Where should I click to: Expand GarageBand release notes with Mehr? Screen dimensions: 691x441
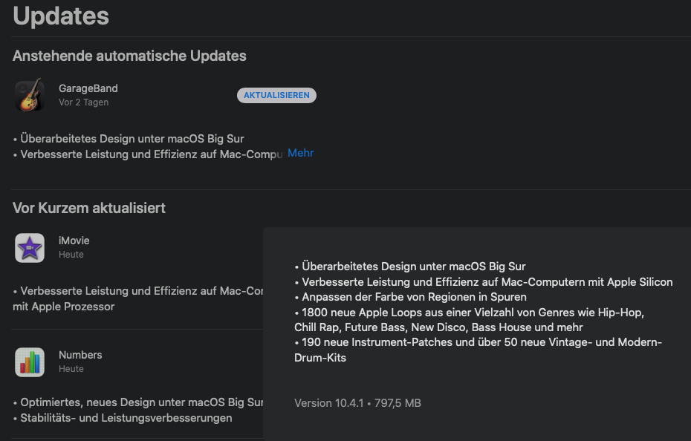click(300, 153)
